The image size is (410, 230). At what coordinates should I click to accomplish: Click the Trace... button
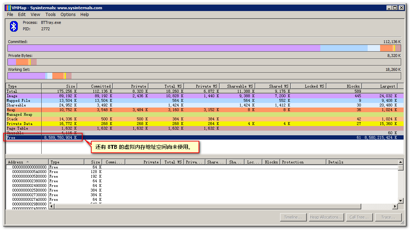click(x=388, y=217)
